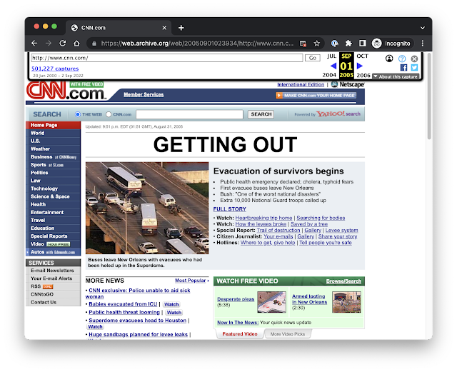Image resolution: width=457 pixels, height=372 pixels.
Task: Click the orange RSS XML icon
Action: [x=48, y=286]
